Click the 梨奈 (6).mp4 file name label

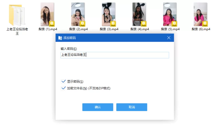point(201,29)
